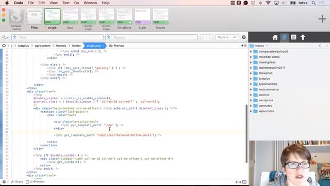
Task: Click into the Find input field
Action: [58, 37]
